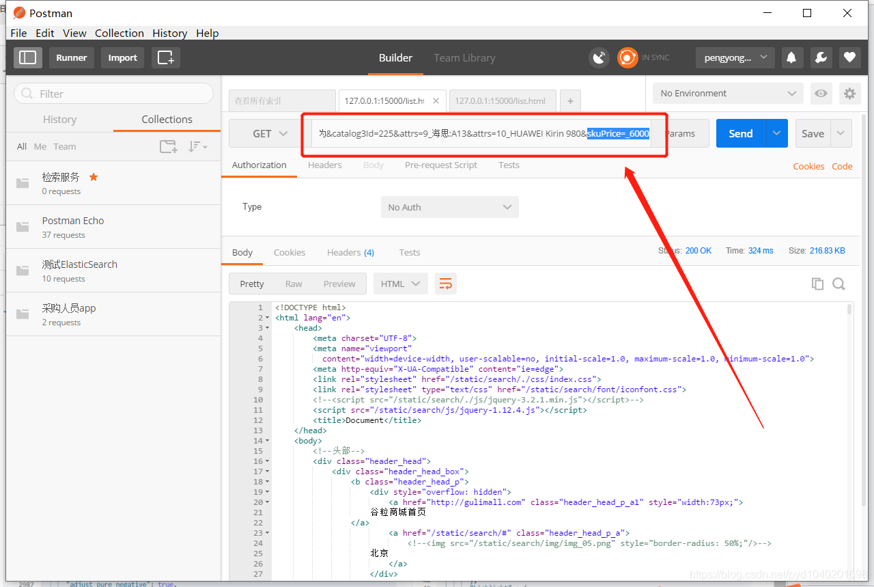
Task: Open the No Environment dropdown
Action: point(728,94)
